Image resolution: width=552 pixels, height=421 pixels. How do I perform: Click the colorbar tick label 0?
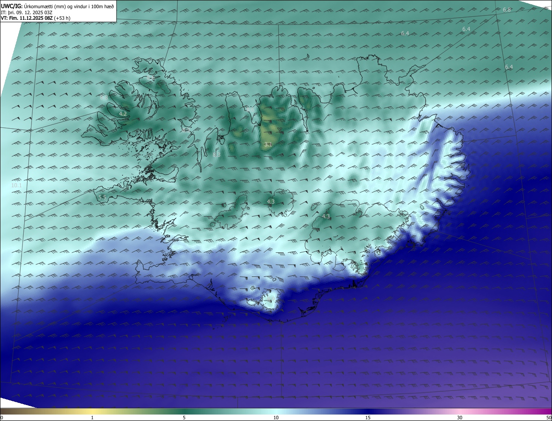[x=2, y=418]
